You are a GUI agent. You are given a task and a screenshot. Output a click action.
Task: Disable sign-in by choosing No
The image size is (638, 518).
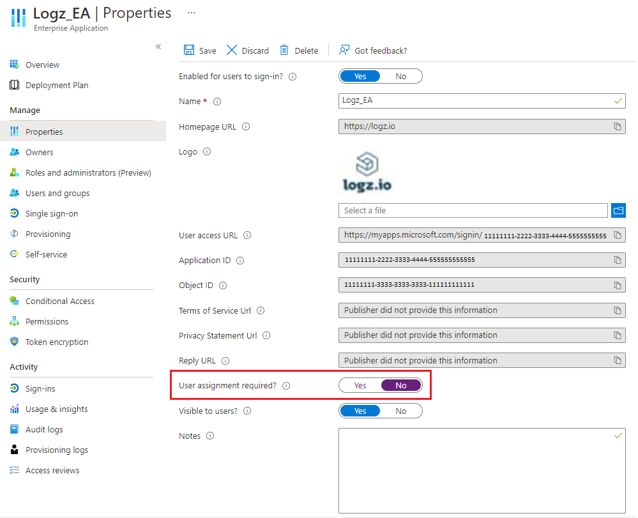(401, 76)
